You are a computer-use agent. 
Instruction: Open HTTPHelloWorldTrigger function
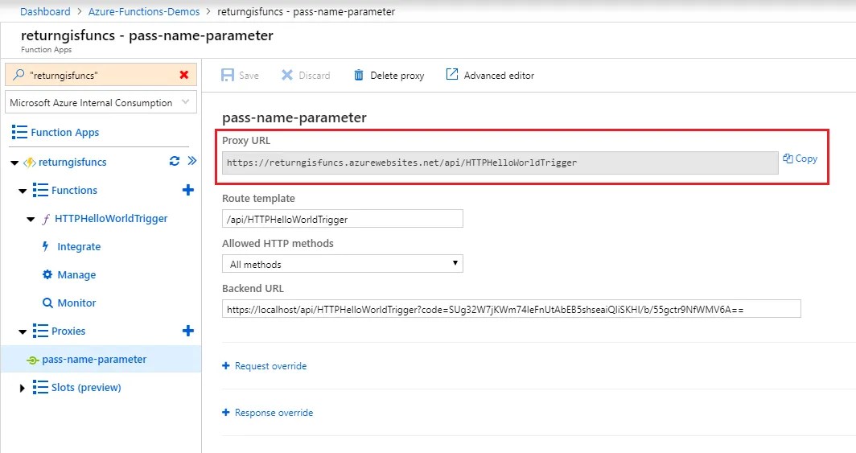click(111, 218)
